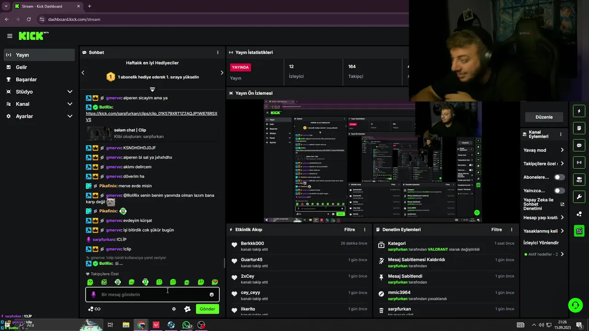Insert the heart-eyes green emote

tap(215, 282)
